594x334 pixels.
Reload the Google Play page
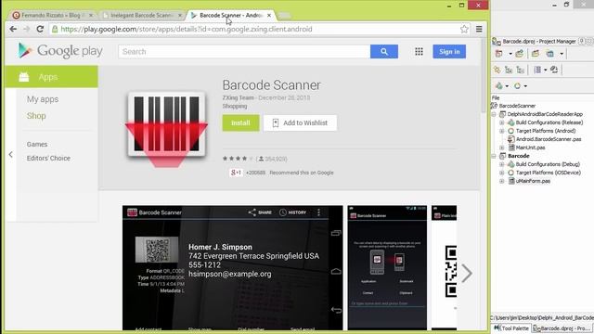(40, 29)
